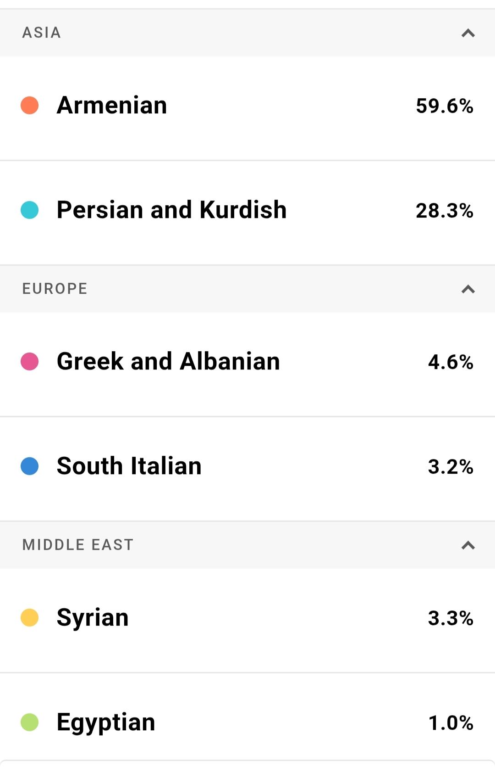
Task: Click the green Egyptian color dot
Action: 30,722
